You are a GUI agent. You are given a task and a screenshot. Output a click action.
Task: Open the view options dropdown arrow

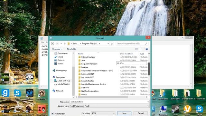[140, 49]
